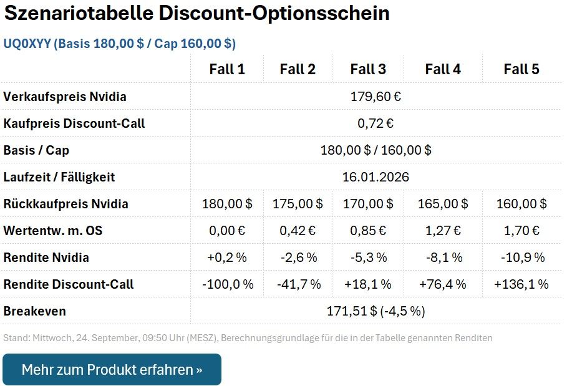Select the 'Laufzeit / Fälligkeit' row label

click(59, 177)
